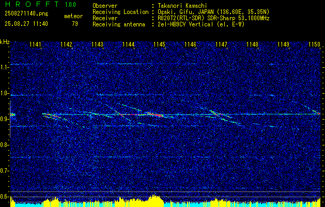Select the filename 2508271140.png
The width and height of the screenshot is (325, 207).
coord(26,13)
